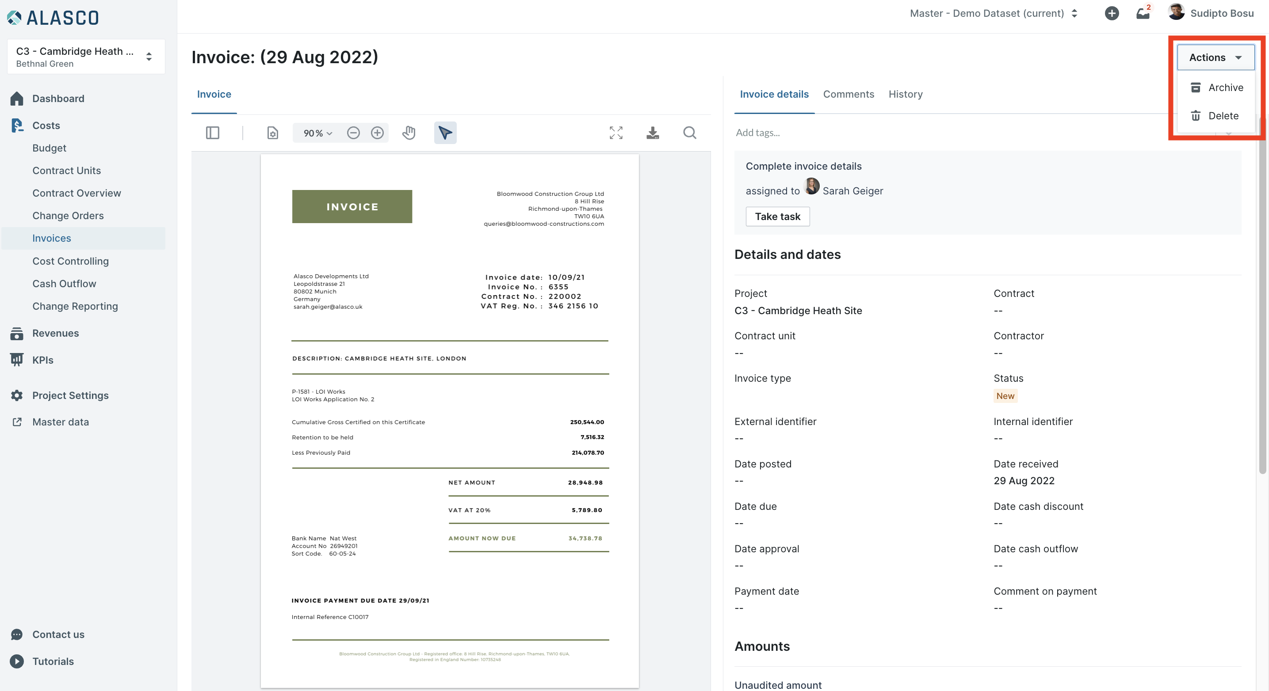Open Contact us chat
The width and height of the screenshot is (1269, 691).
pos(58,635)
